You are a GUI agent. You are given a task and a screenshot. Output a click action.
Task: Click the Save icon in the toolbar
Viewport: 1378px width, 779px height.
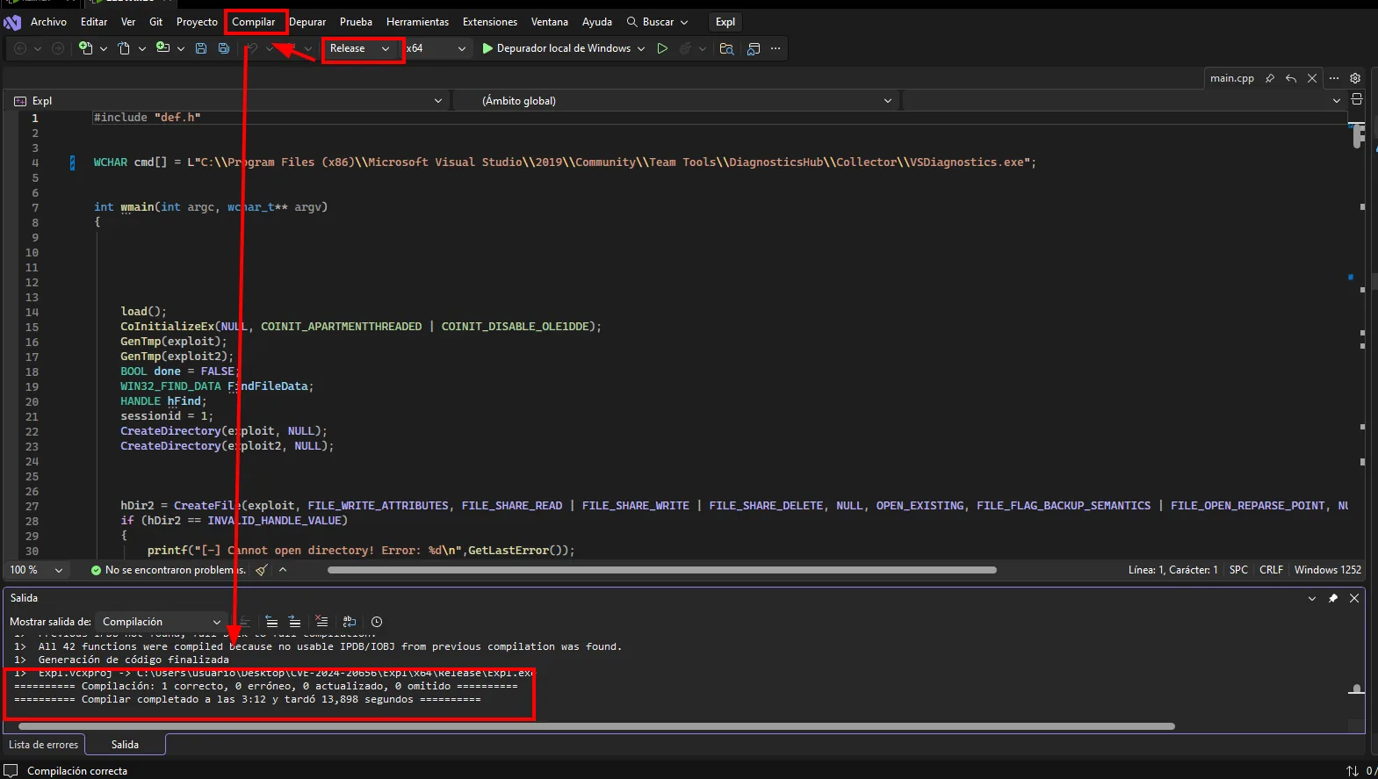tap(201, 48)
